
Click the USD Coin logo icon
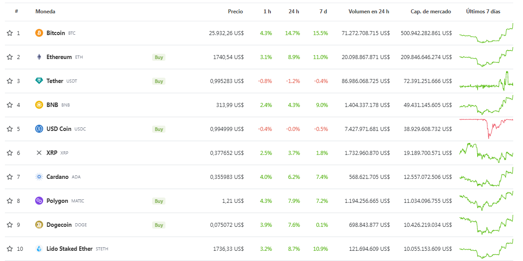click(x=39, y=129)
